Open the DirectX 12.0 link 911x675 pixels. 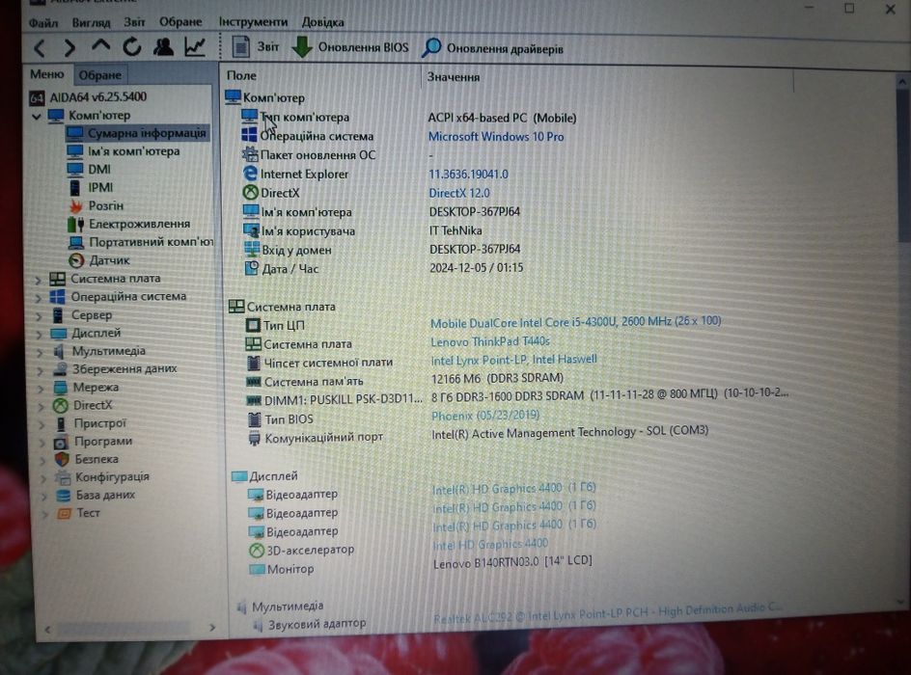click(x=459, y=193)
